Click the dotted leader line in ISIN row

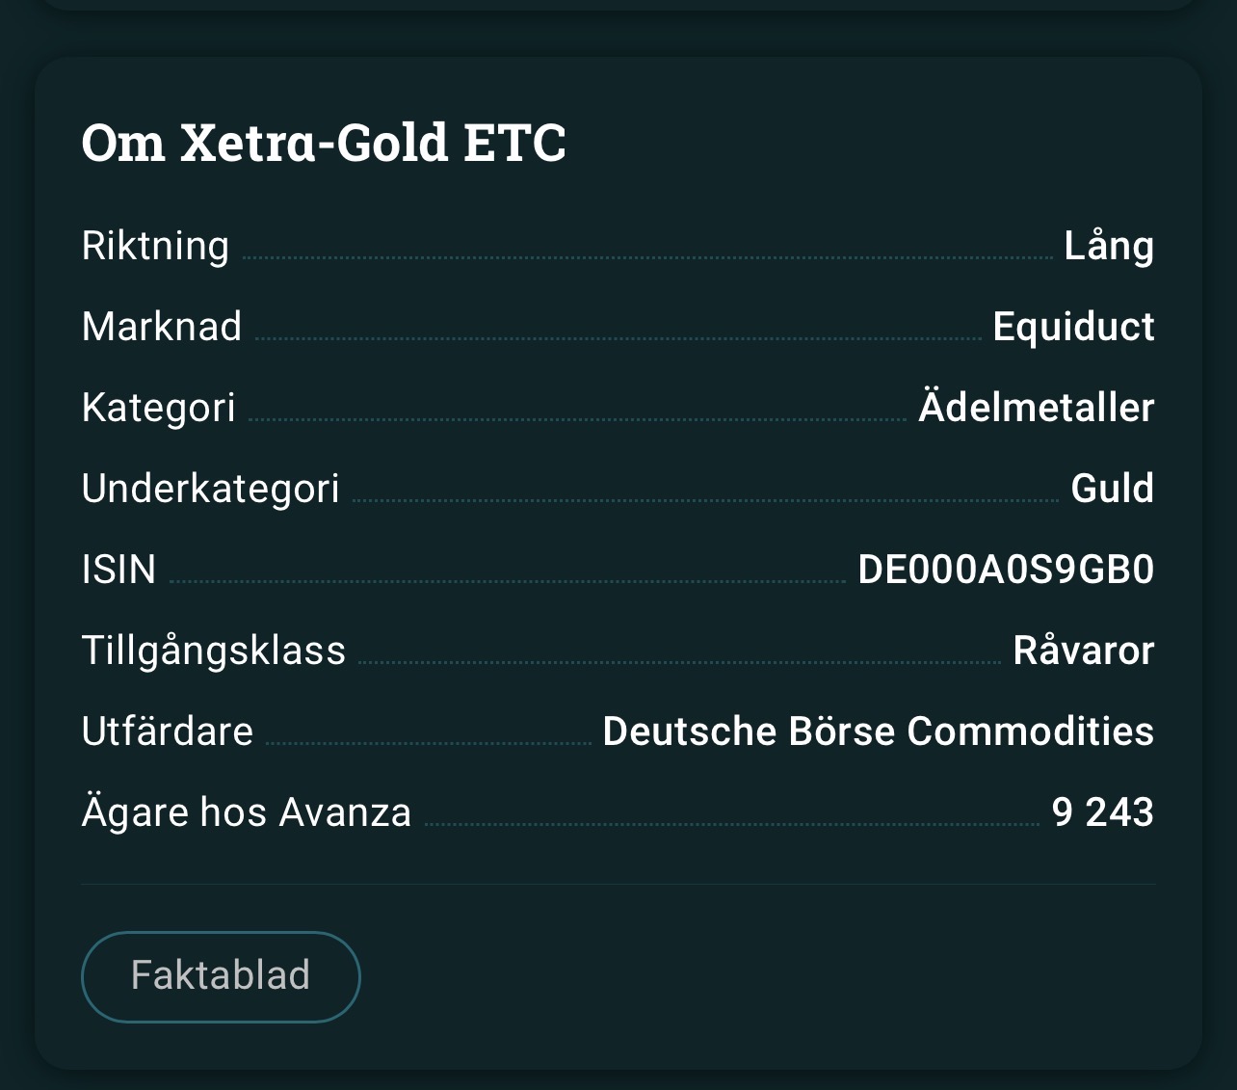507,581
